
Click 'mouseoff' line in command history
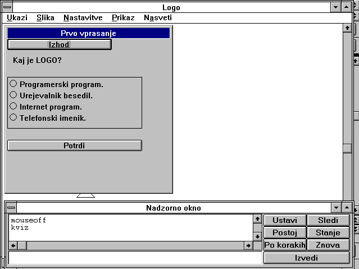(x=29, y=220)
